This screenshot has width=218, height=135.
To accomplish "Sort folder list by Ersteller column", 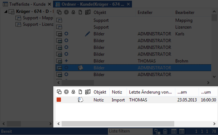I will tap(145, 12).
